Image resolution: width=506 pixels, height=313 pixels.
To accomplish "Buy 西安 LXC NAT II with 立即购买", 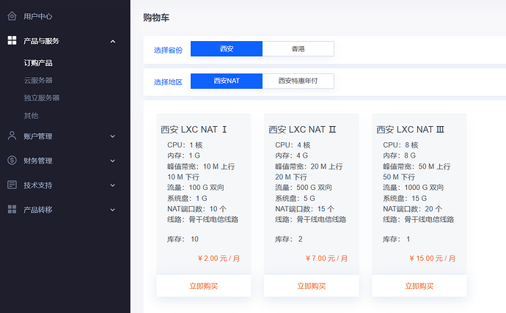I will coord(312,286).
